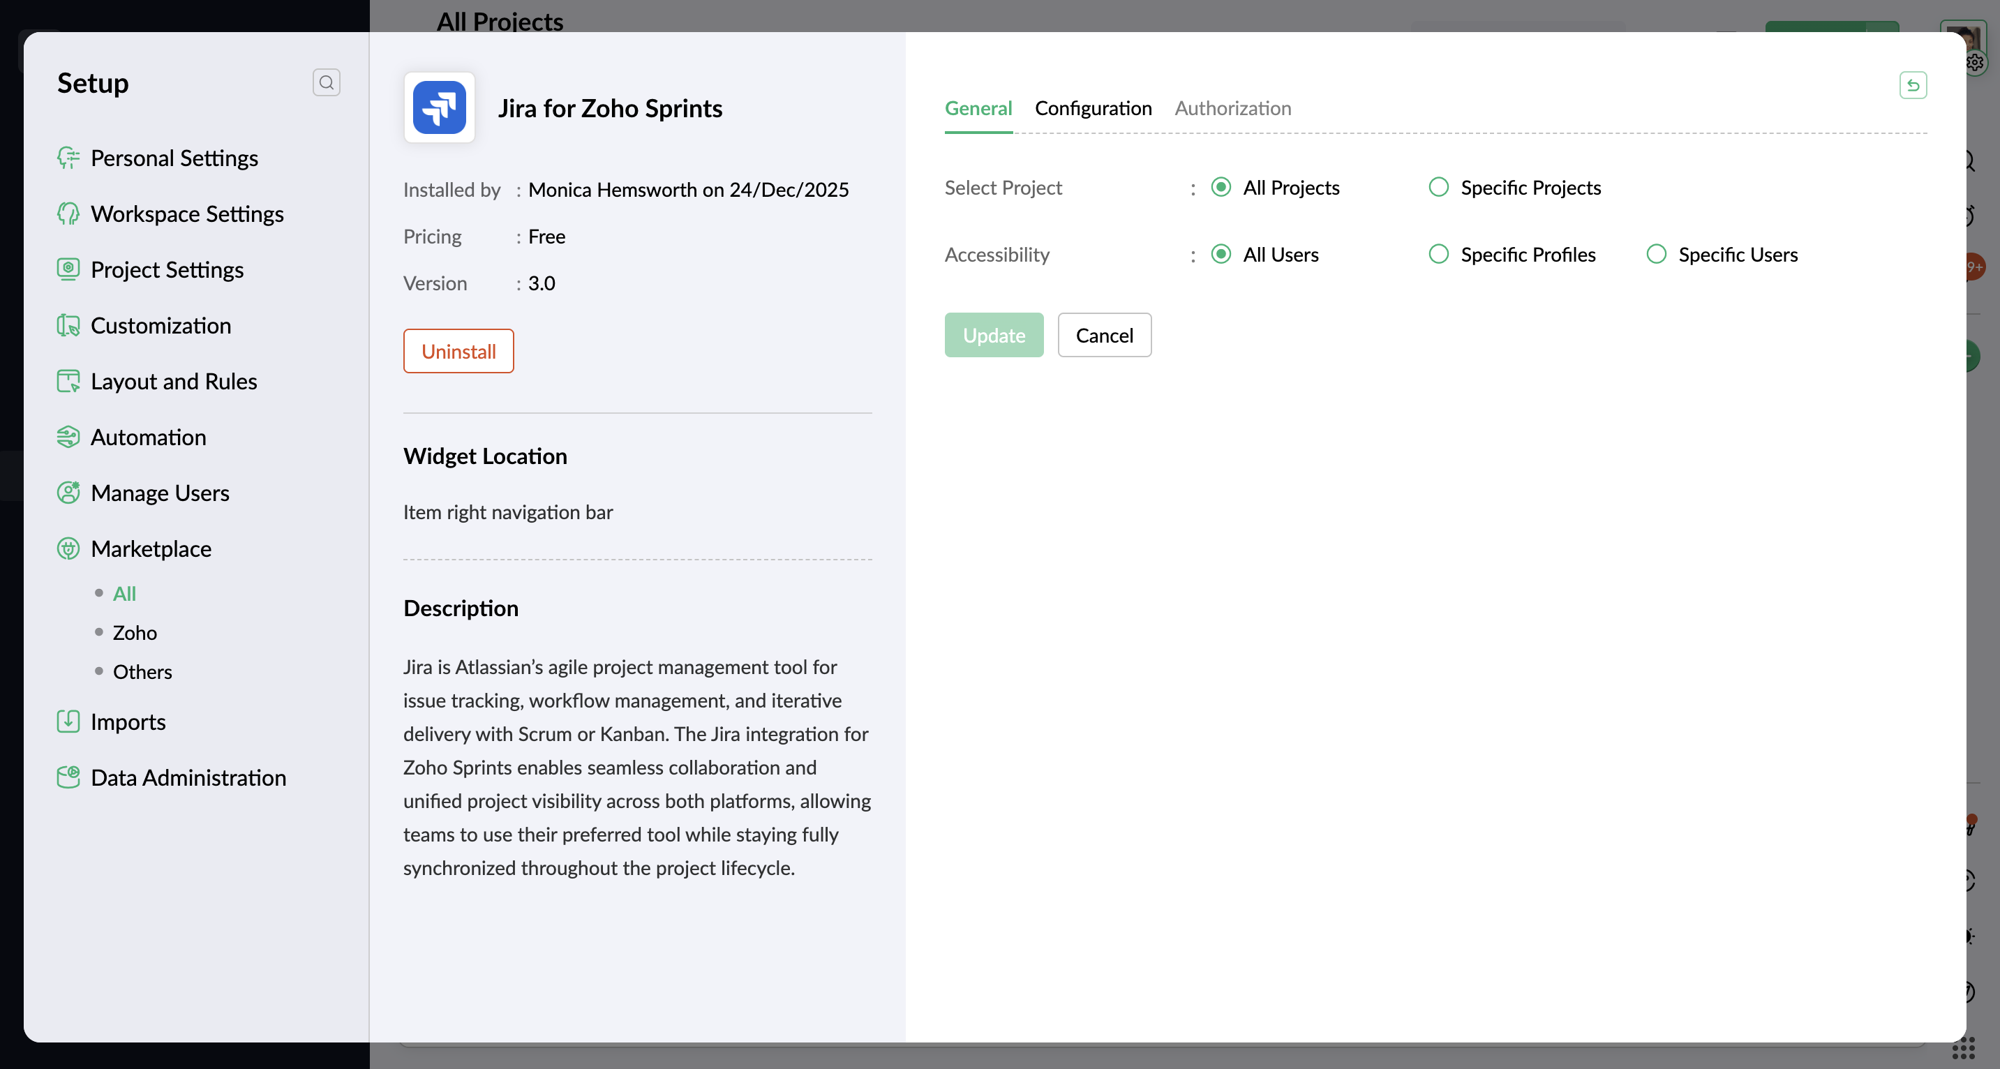Click the Imports sidebar icon

tap(68, 722)
